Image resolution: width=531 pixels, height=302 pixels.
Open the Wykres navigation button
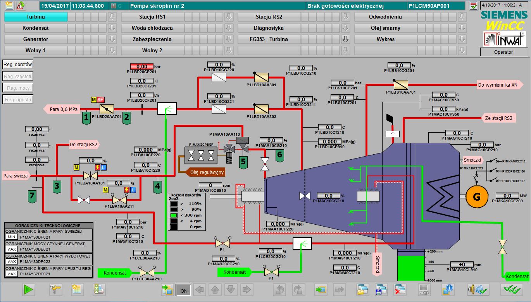tap(385, 39)
